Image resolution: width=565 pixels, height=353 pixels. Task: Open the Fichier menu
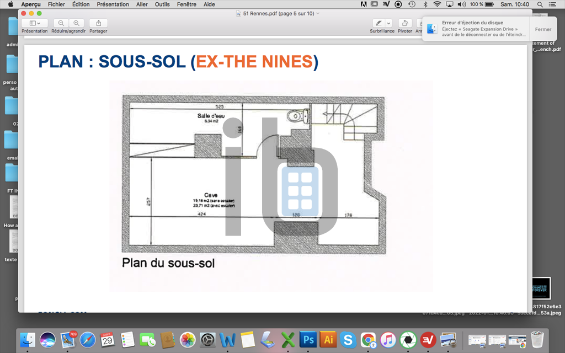click(x=56, y=4)
